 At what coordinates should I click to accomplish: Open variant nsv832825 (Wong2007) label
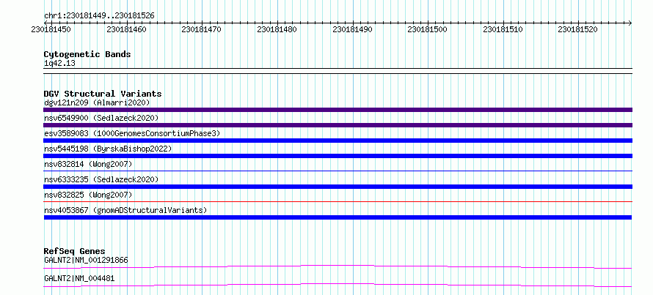click(88, 195)
